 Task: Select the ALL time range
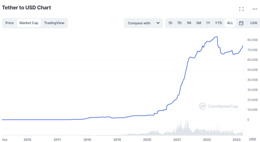(x=230, y=23)
